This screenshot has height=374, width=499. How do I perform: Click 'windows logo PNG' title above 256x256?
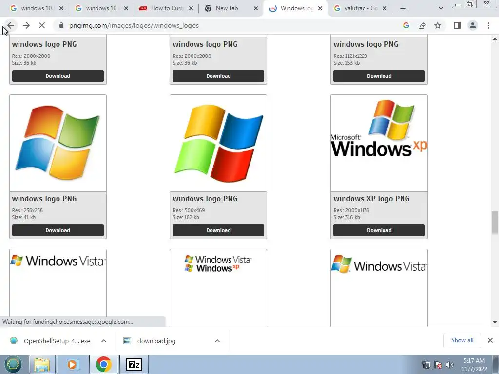click(44, 199)
